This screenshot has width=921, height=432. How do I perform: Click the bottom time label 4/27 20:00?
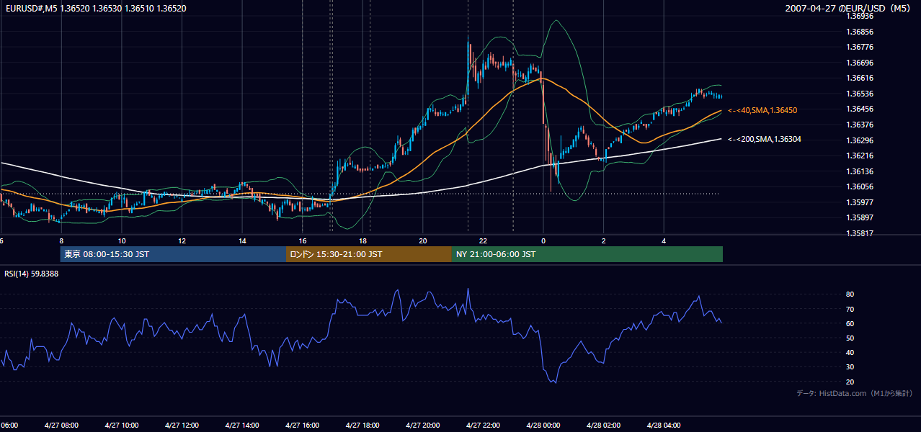[422, 426]
